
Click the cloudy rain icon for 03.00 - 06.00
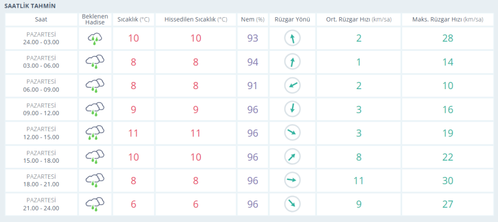pos(95,62)
